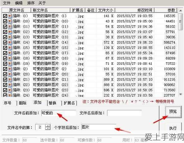The height and width of the screenshot is (143, 184).
Task: Click modified time 2015/03/27 19:05:59
Action: 134,85
